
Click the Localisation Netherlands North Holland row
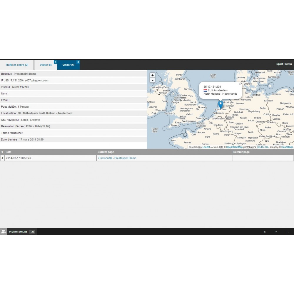(73, 113)
